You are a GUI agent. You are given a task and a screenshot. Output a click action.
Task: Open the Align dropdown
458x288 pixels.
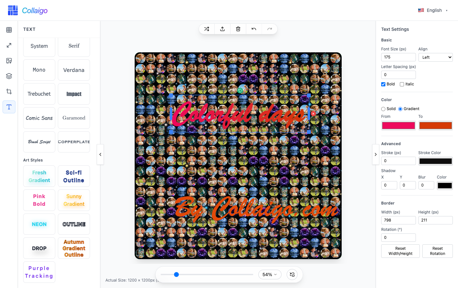coord(436,57)
